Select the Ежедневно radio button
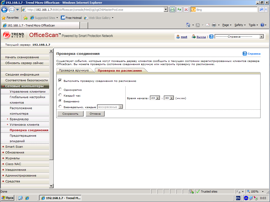 (60, 101)
